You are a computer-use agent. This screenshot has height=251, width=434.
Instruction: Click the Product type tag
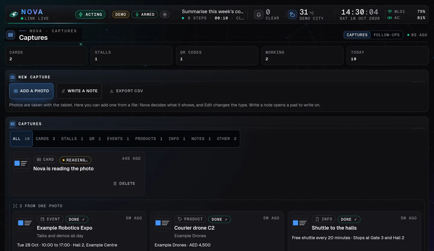[190, 219]
